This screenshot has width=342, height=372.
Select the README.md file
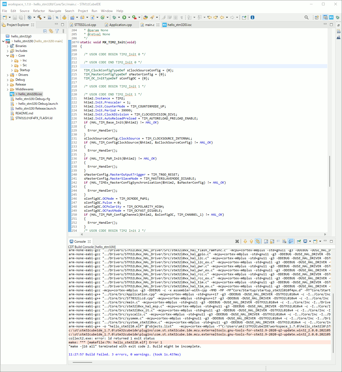(24, 113)
